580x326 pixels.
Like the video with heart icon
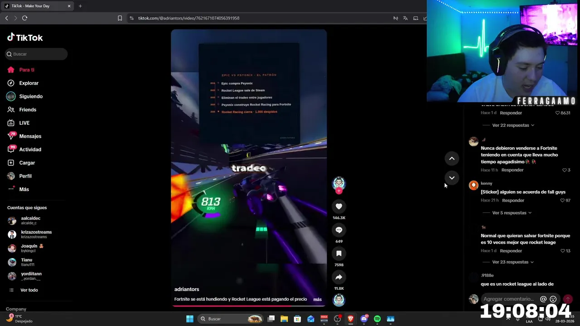(339, 206)
